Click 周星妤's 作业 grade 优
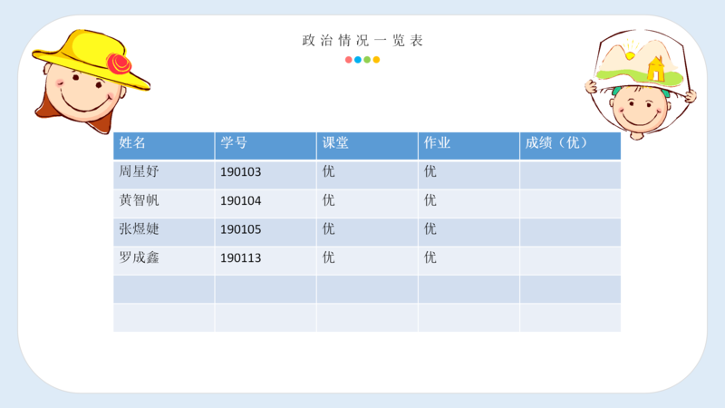Image resolution: width=725 pixels, height=408 pixels. [469, 174]
